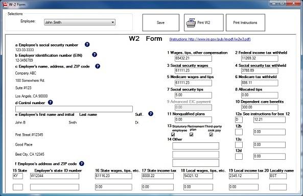Click the Medicare tax withheld field
Image resolution: width=303 pixels, height=196 pixels.
tap(260, 83)
